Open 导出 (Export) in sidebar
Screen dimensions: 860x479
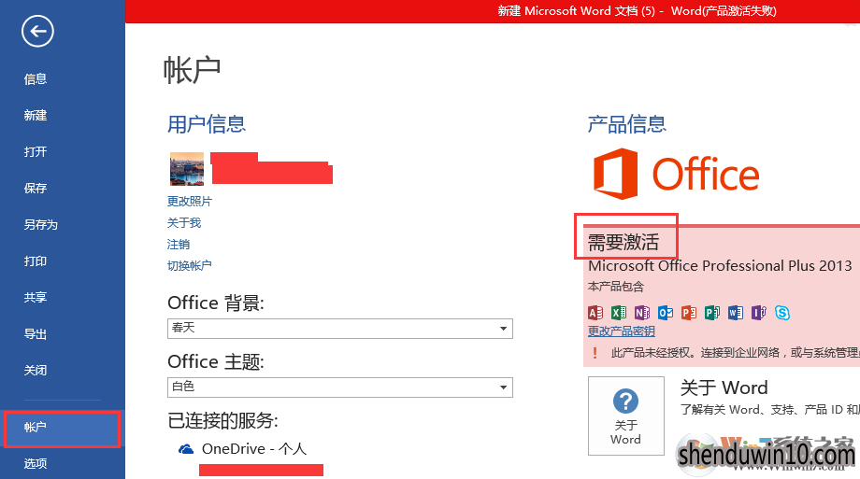coord(36,333)
